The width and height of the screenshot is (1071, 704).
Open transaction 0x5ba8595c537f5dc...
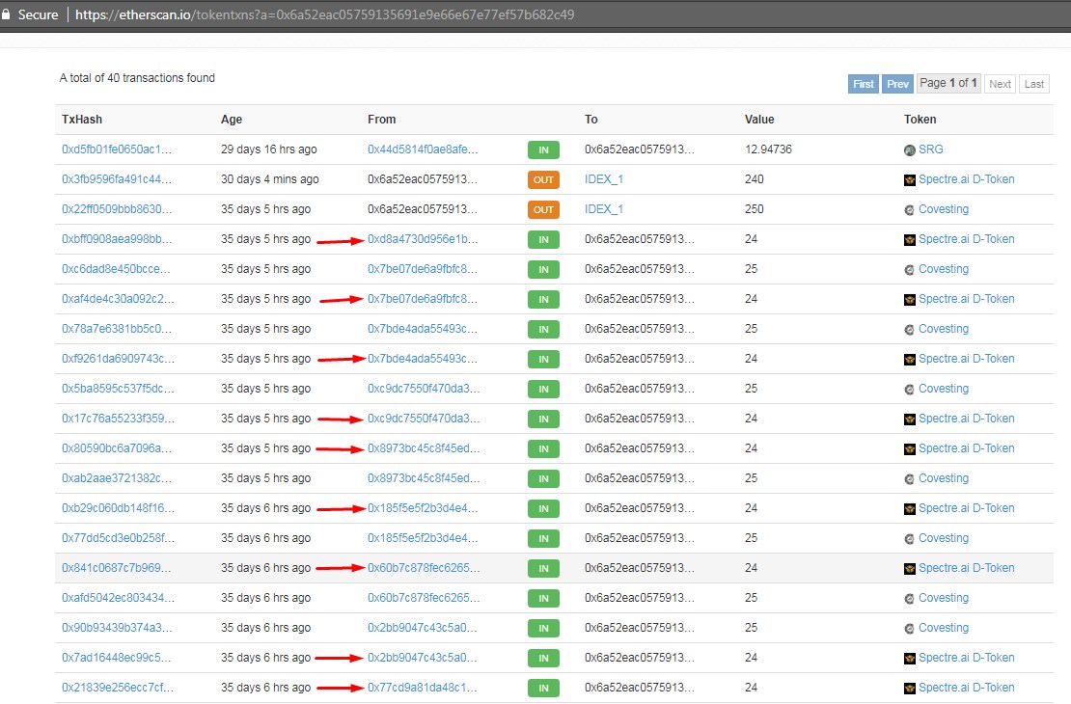tap(118, 389)
